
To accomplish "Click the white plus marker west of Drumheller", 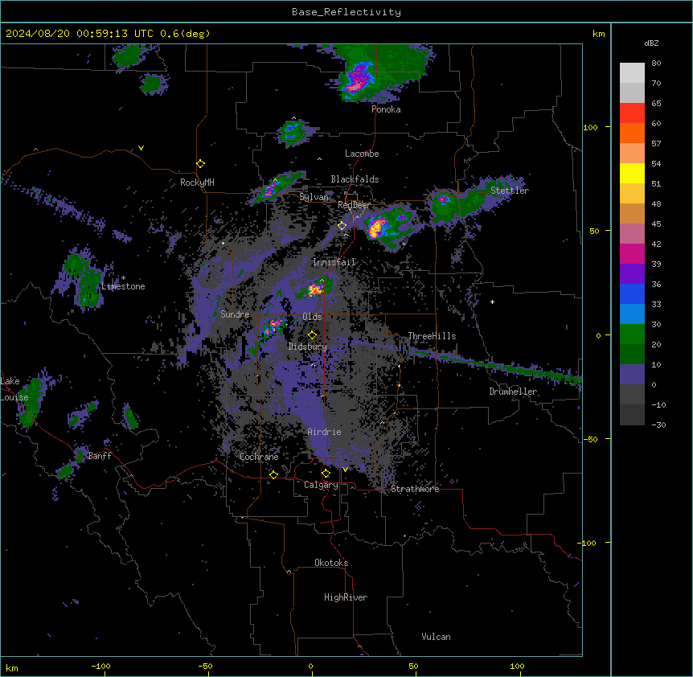I will coord(492,302).
